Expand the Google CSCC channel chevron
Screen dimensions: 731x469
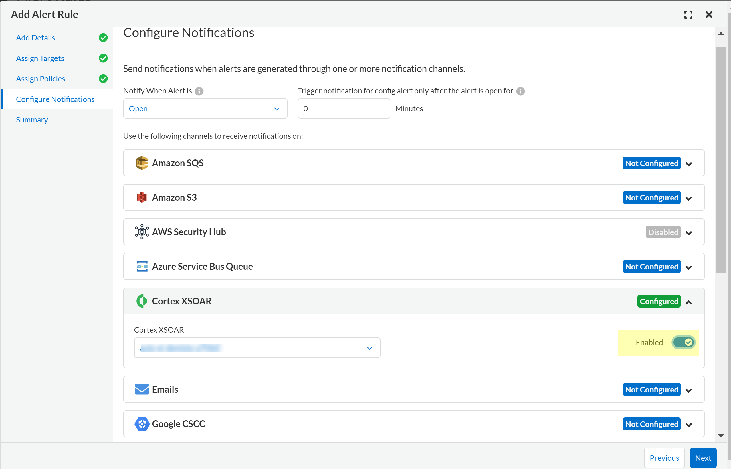pyautogui.click(x=688, y=425)
